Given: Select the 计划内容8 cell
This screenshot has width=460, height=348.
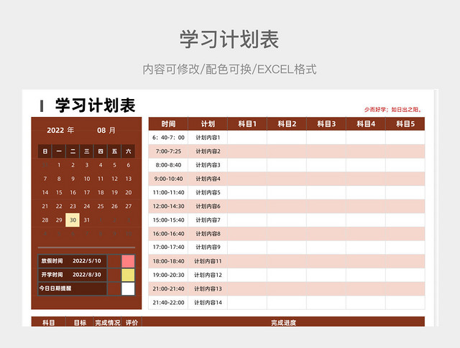Looking at the screenshot, I should tap(208, 234).
